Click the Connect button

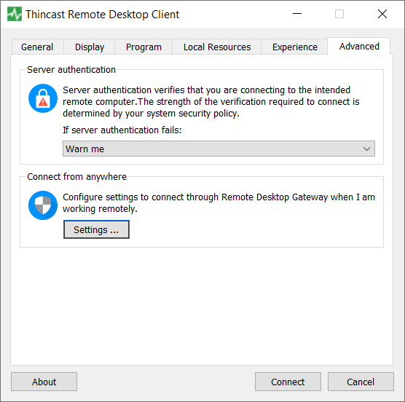pos(288,382)
